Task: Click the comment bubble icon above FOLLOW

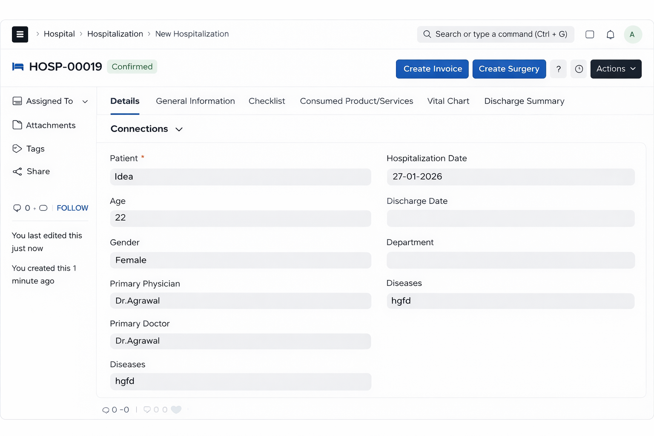Action: click(17, 208)
